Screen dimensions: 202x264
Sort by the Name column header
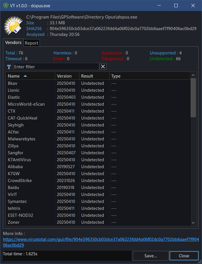click(x=30, y=76)
